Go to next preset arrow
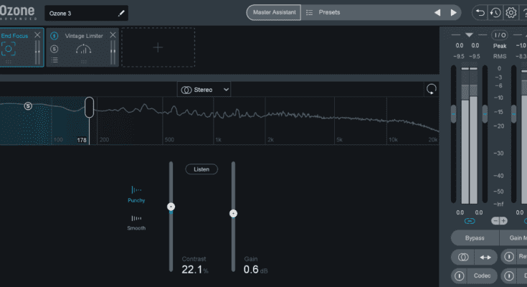The width and height of the screenshot is (527, 287). (453, 13)
